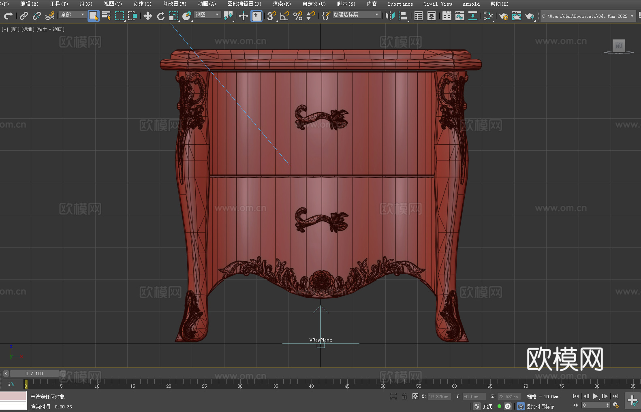Toggle the 3D Snaps button
The width and height of the screenshot is (641, 412).
click(271, 16)
